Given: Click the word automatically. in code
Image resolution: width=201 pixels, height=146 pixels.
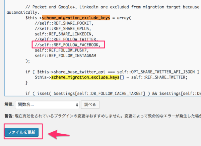Looking at the screenshot, I should [x=23, y=12].
